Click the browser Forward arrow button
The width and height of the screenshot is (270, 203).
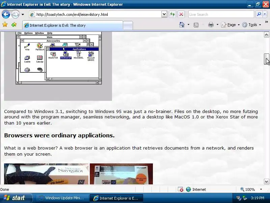(16, 14)
